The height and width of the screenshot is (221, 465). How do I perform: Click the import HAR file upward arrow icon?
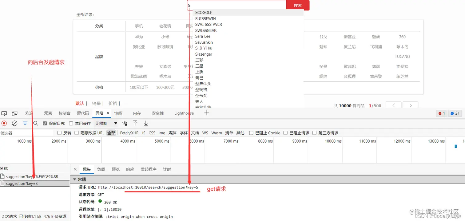135,123
